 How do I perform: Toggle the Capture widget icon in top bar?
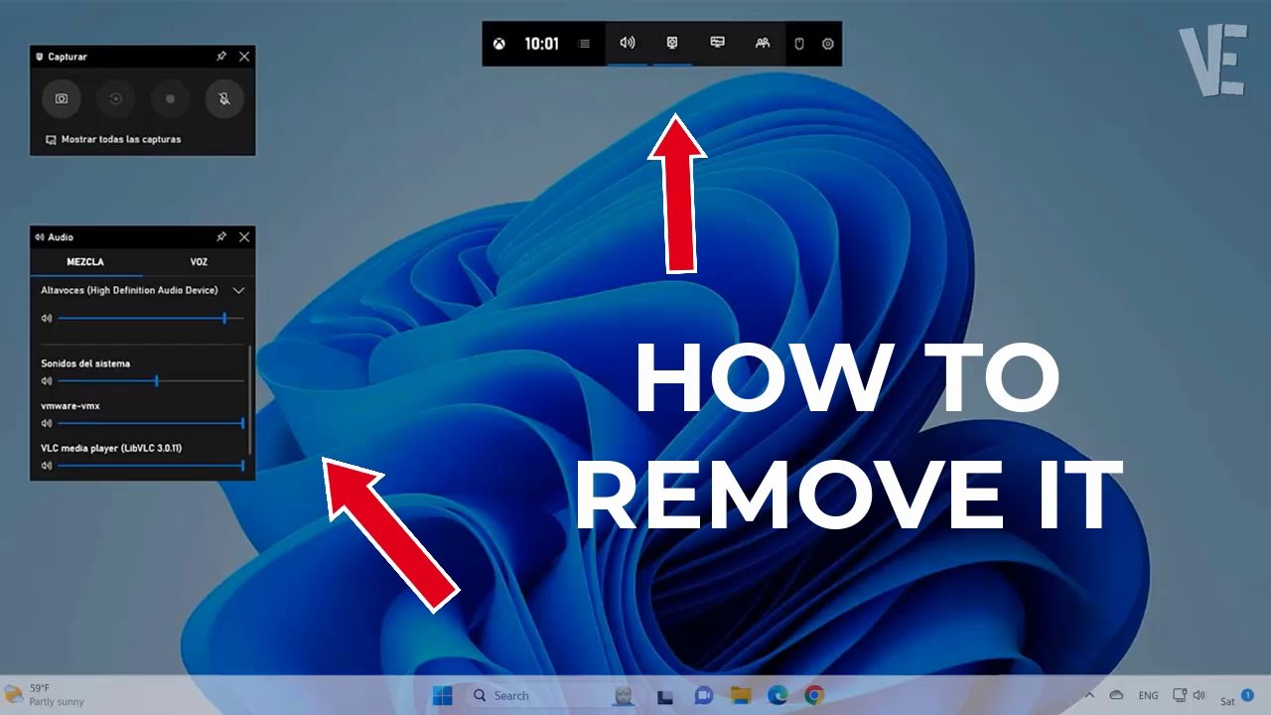672,44
